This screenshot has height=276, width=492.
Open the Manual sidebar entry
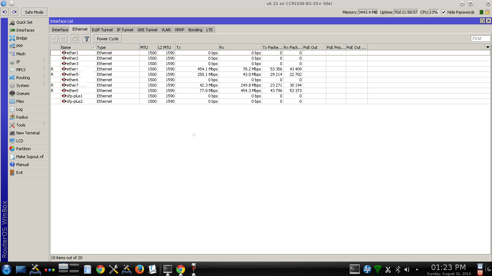(x=28, y=165)
